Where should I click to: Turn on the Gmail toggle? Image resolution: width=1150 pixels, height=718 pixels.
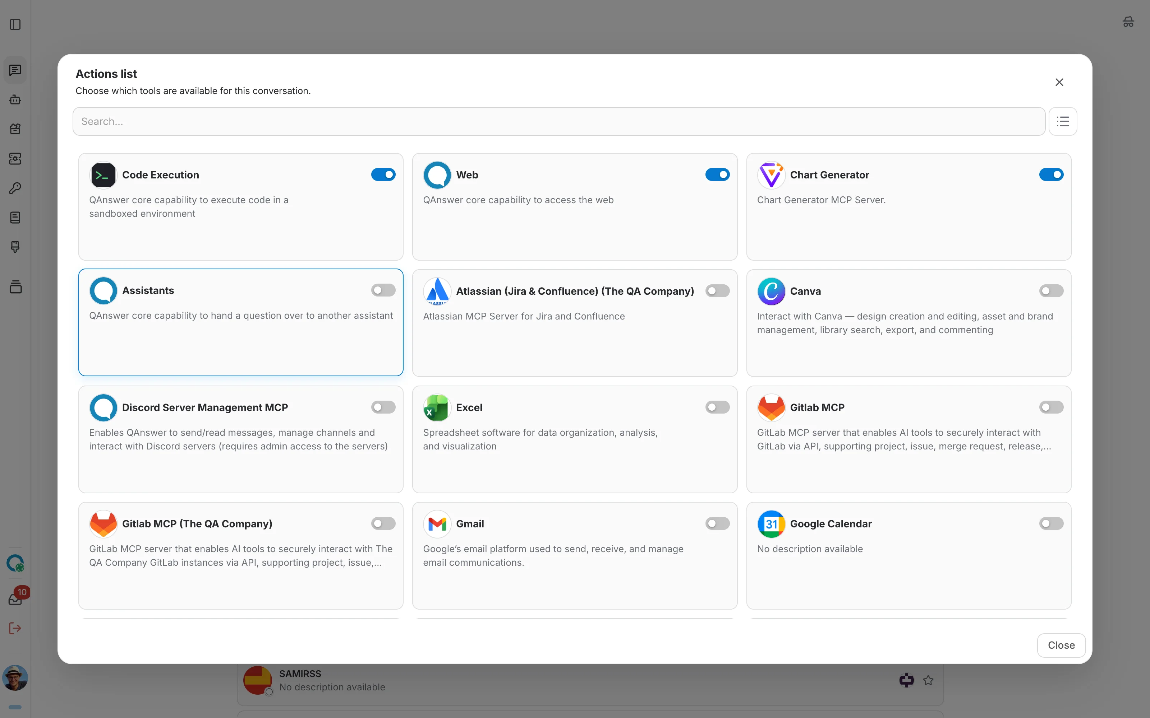tap(717, 524)
